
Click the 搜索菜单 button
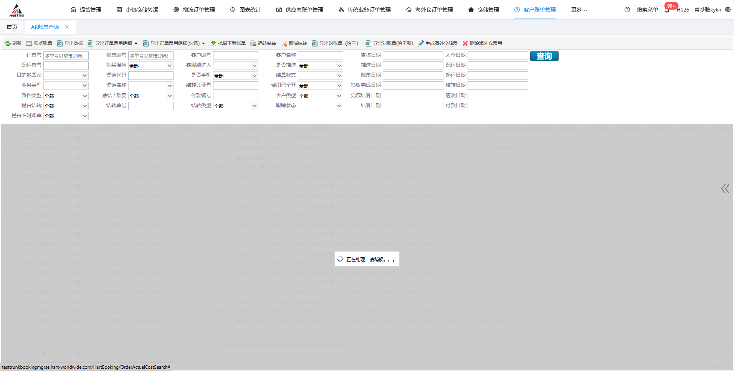pos(647,10)
